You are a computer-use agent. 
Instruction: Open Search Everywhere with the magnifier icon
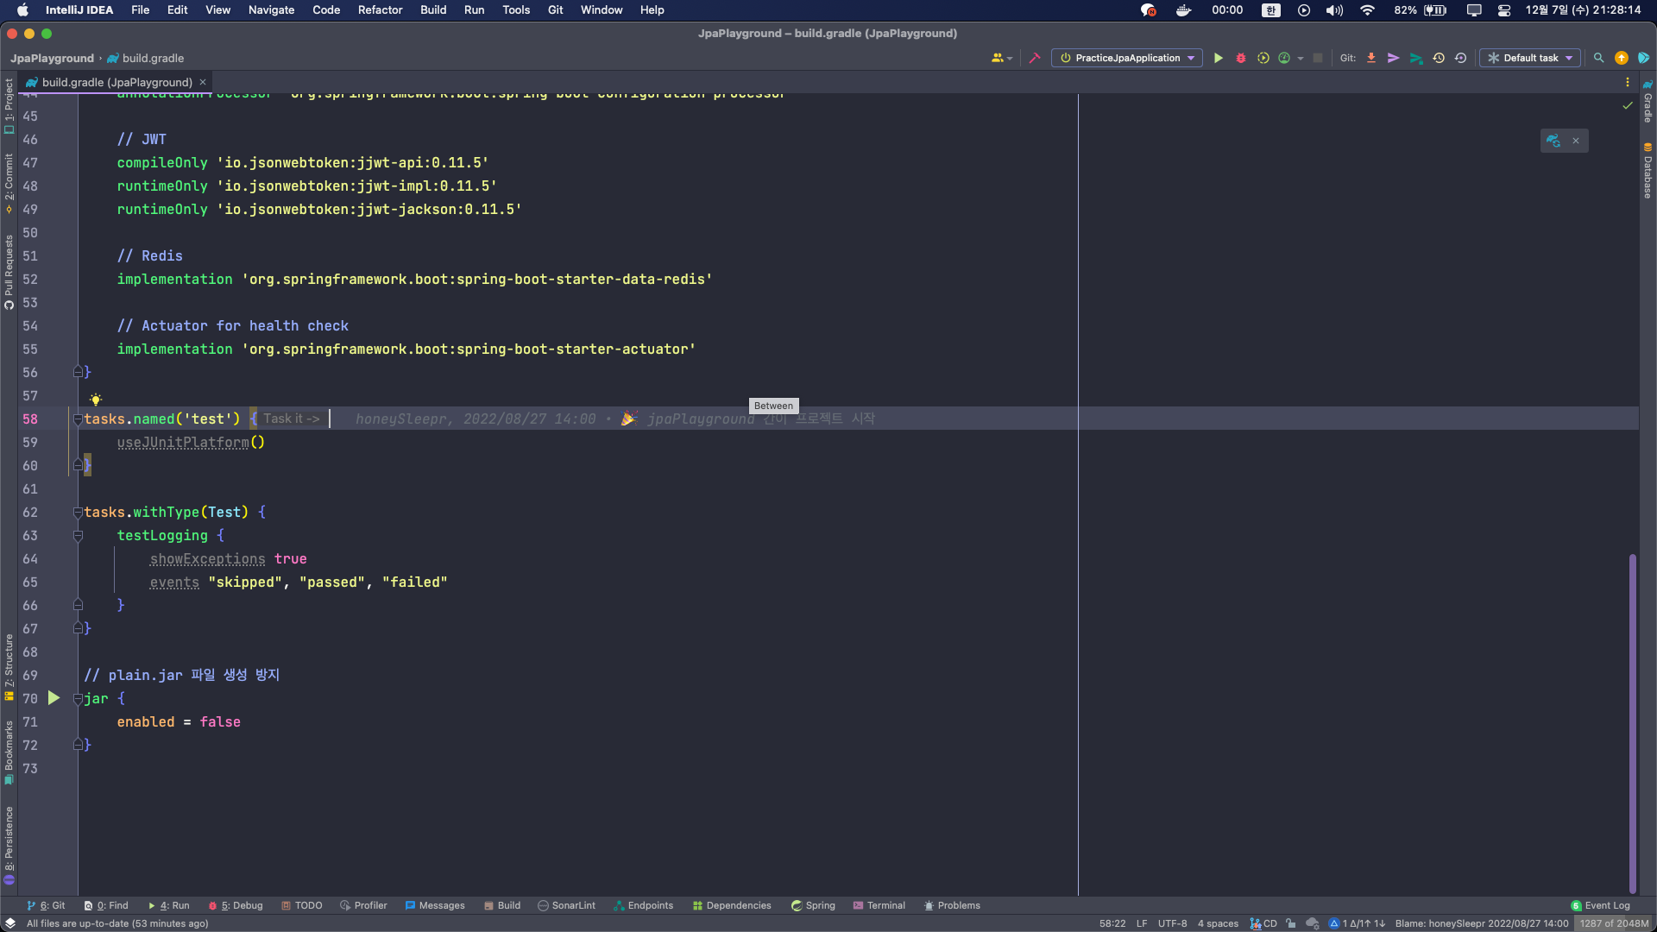point(1599,58)
